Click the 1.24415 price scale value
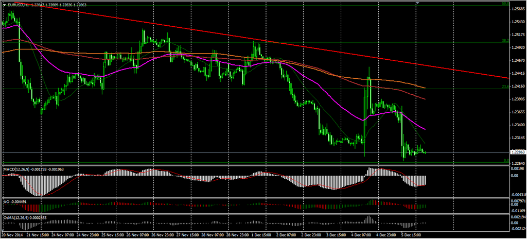Image resolution: width=527 pixels, height=239 pixels. click(x=517, y=74)
